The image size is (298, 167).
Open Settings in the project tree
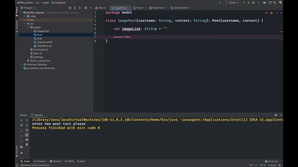click(36, 57)
